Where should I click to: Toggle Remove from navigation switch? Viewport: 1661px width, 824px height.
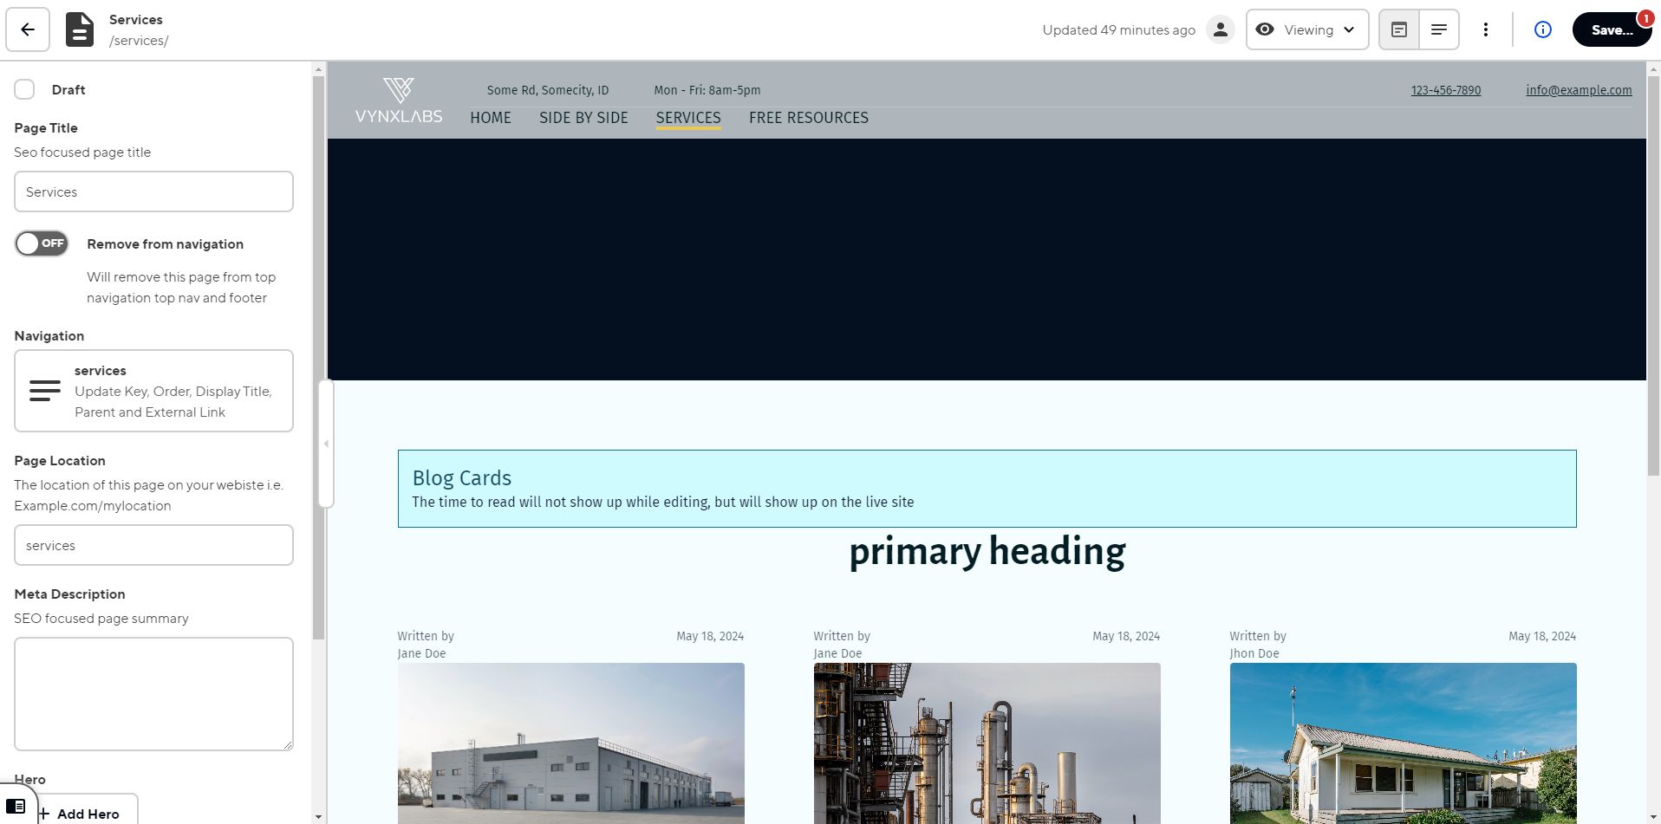click(x=42, y=243)
